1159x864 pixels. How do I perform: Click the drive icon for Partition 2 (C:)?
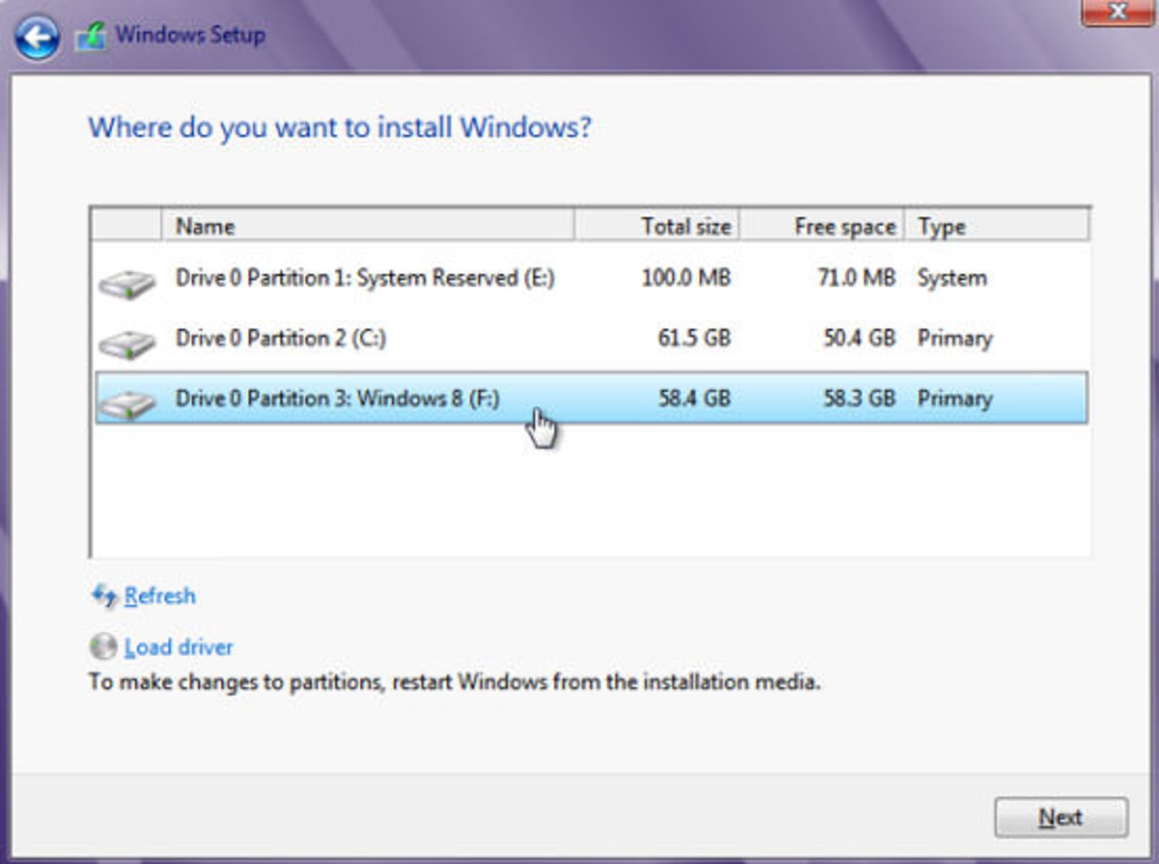127,344
